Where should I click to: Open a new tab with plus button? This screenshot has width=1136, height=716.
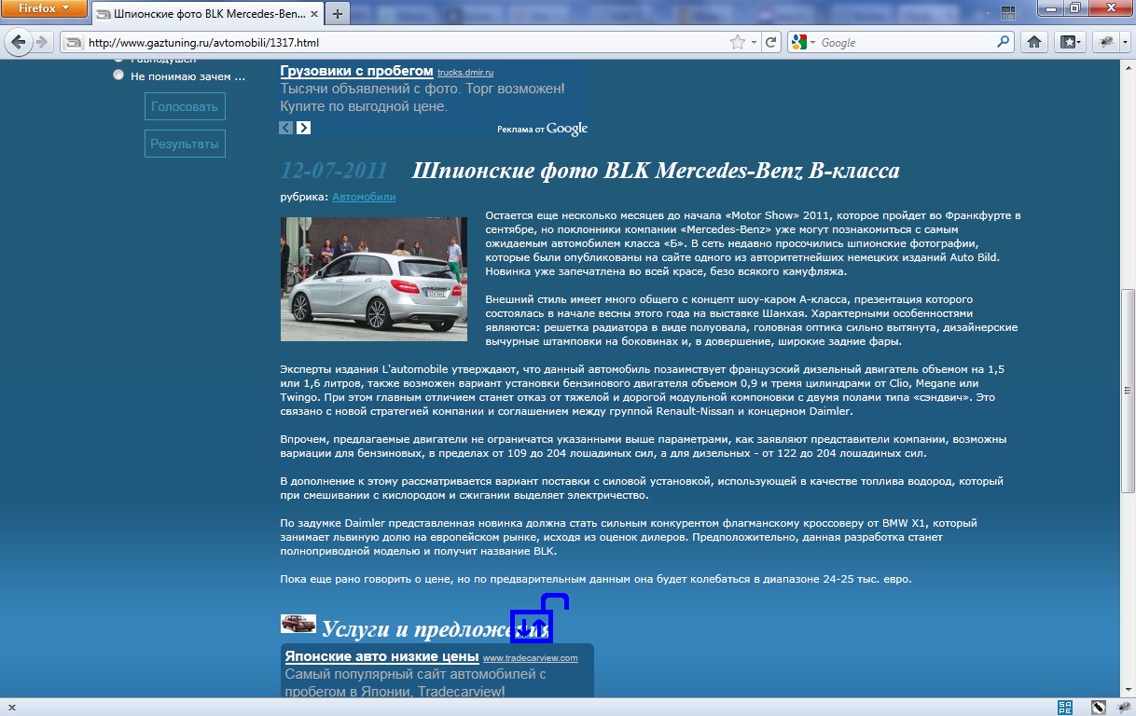[337, 14]
